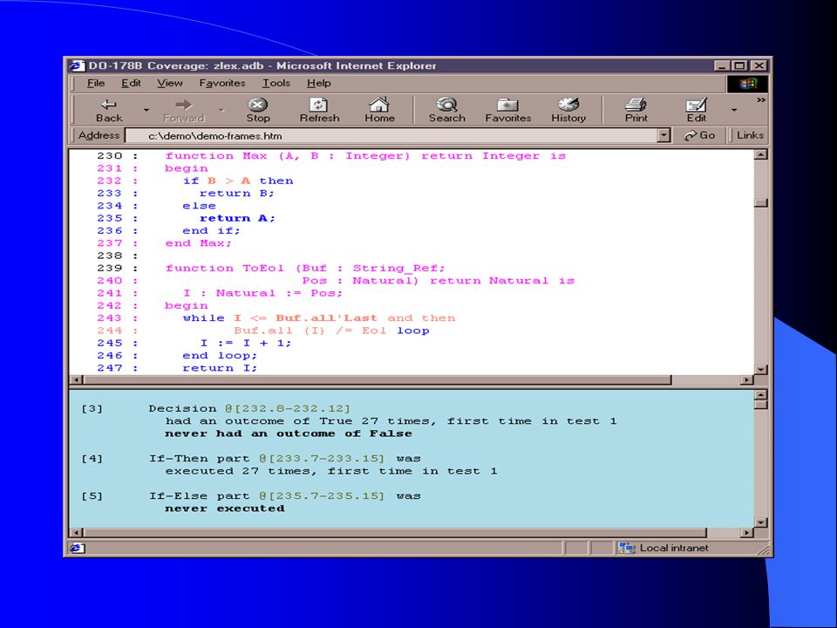Click line 247 'return I;'
This screenshot has width=837, height=628.
[x=220, y=368]
